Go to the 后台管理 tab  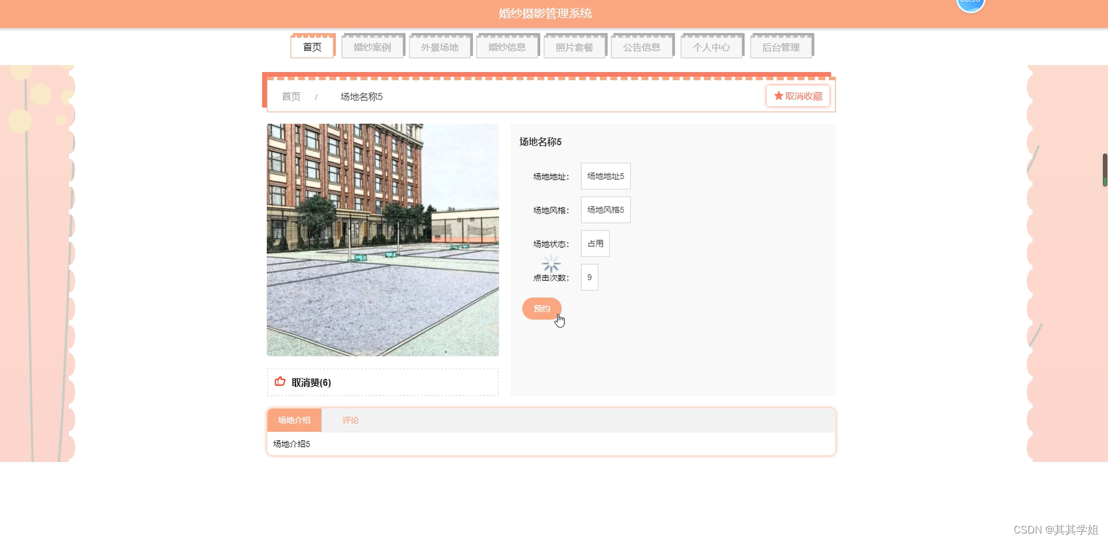click(781, 47)
